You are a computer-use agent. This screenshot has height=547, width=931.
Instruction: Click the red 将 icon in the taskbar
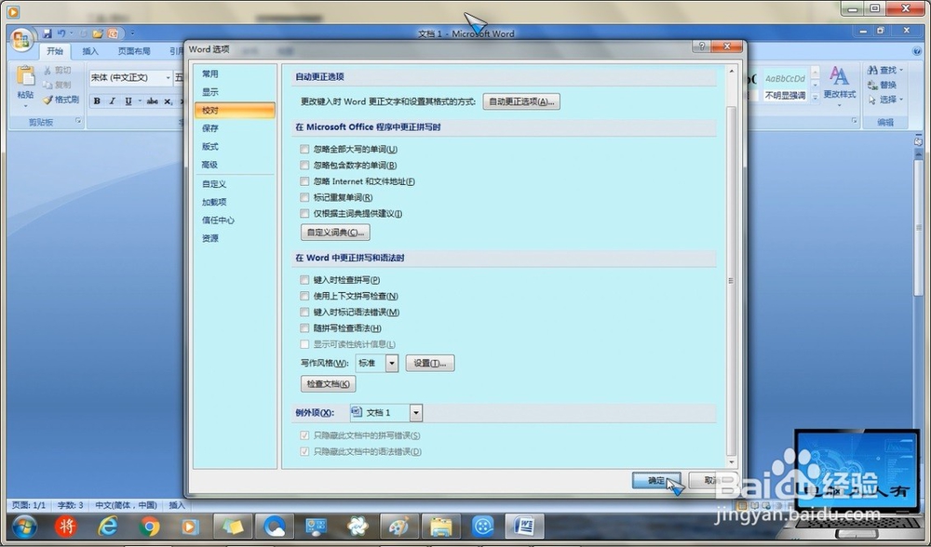[x=66, y=527]
